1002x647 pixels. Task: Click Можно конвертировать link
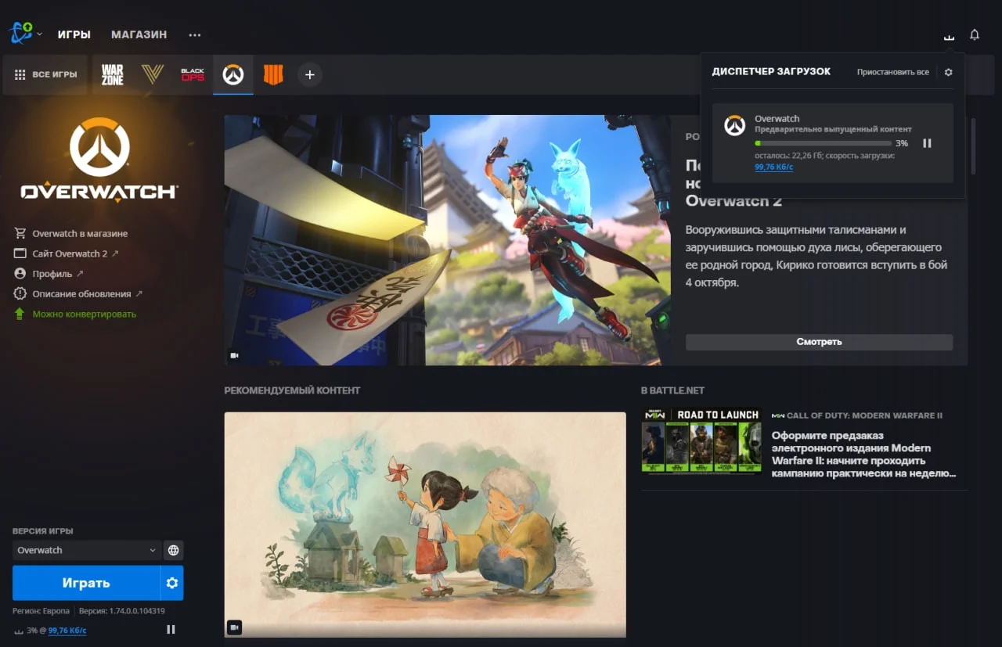point(85,314)
